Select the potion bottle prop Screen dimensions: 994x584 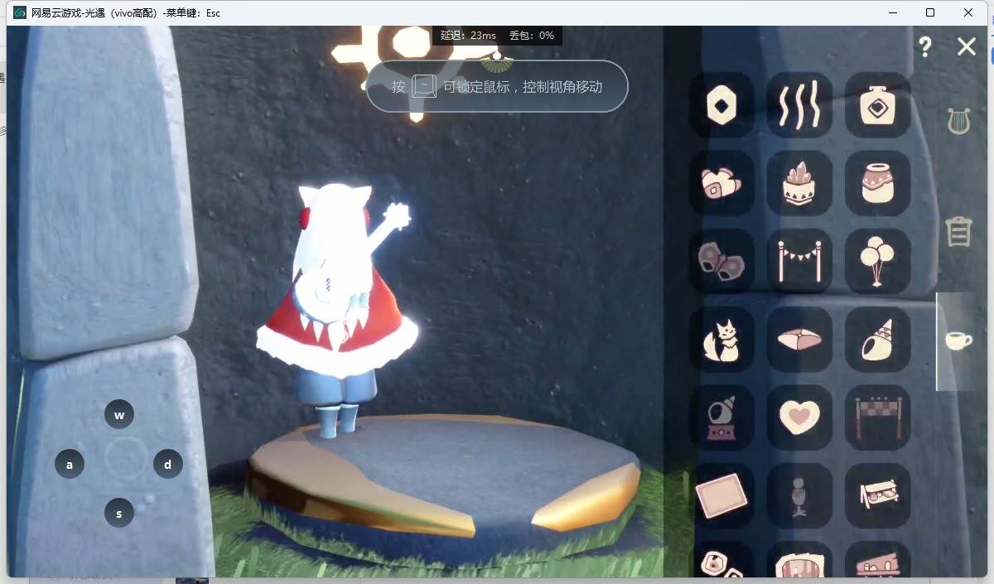point(877,105)
